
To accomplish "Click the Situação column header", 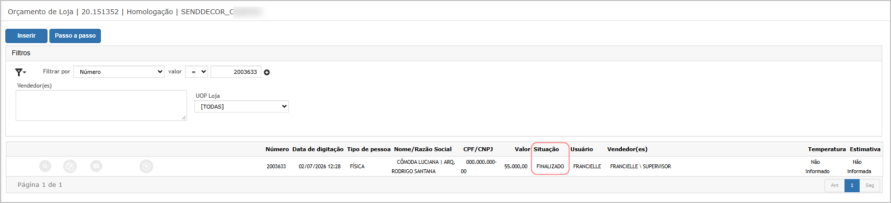I will coord(546,149).
